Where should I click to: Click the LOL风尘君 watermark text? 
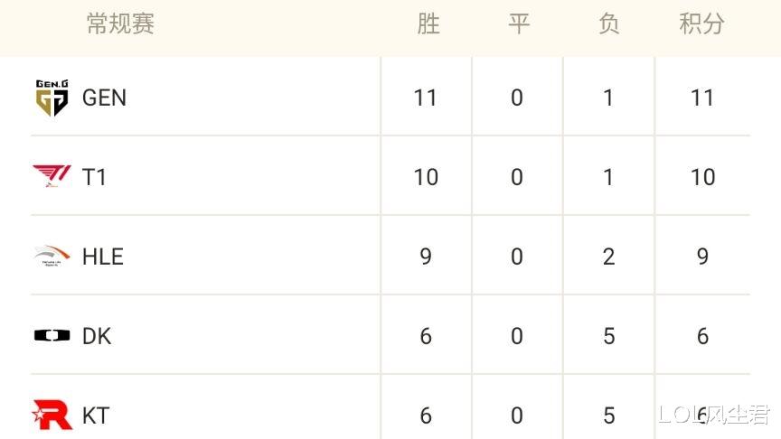714,415
